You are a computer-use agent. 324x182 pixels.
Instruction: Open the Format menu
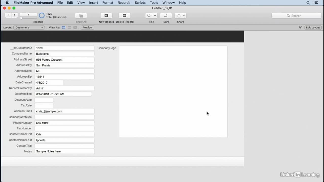[108, 3]
